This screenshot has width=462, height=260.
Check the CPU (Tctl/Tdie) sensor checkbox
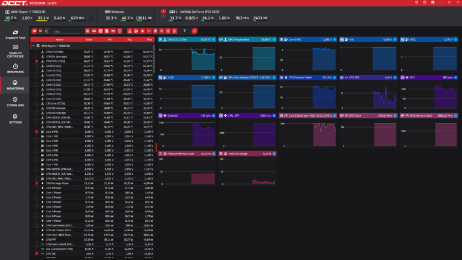(x=37, y=52)
